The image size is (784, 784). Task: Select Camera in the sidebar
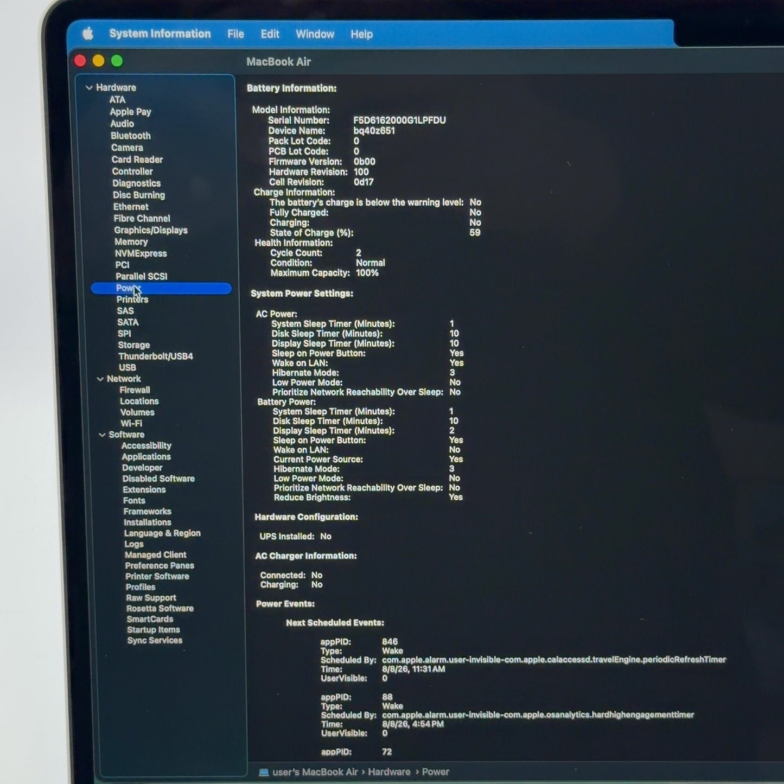coord(127,148)
